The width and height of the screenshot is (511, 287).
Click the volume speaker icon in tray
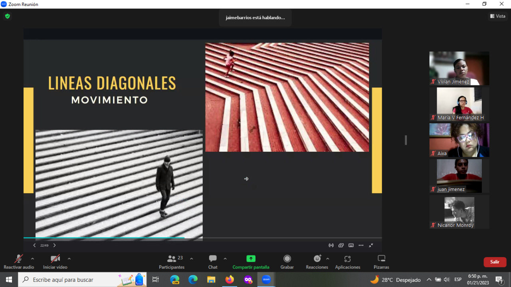coord(447,279)
